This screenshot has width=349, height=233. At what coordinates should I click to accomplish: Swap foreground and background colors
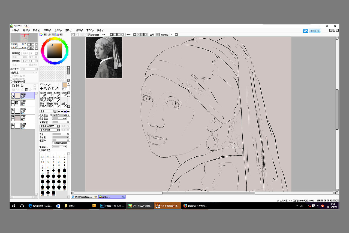coord(69,84)
